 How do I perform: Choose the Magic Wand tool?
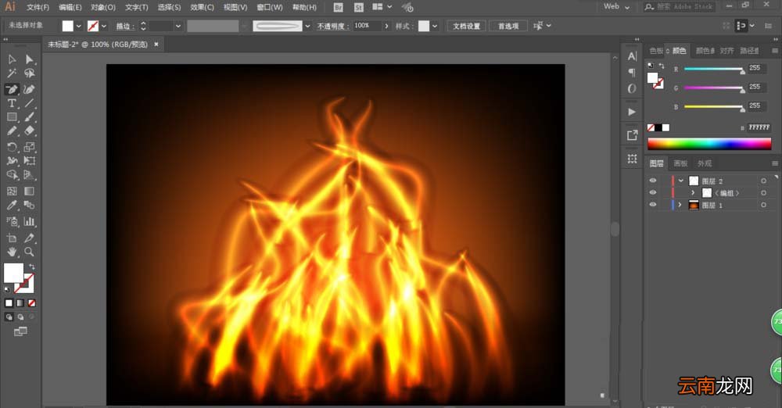pyautogui.click(x=12, y=73)
